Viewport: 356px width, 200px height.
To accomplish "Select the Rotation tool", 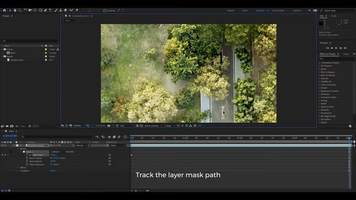I will [26, 10].
